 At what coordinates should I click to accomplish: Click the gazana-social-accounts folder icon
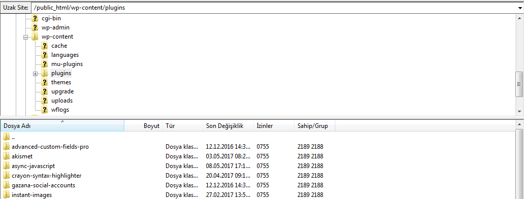7,185
